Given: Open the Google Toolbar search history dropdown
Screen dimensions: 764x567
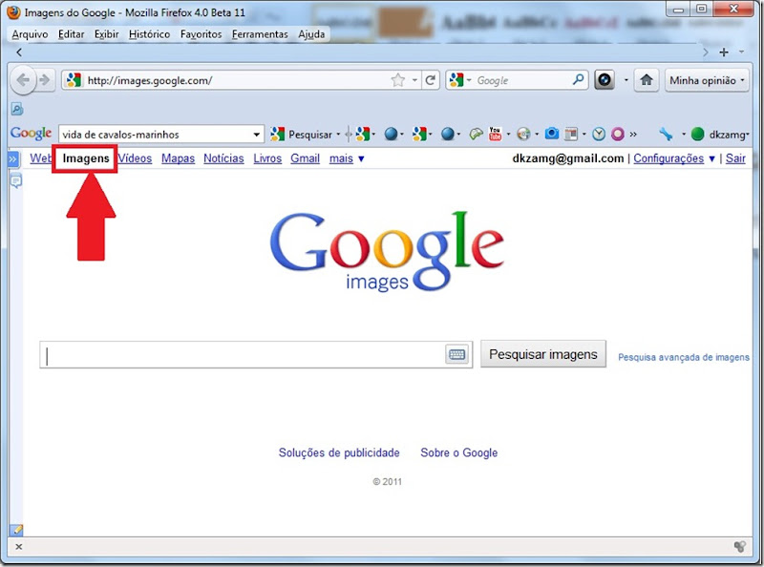Looking at the screenshot, I should (256, 135).
